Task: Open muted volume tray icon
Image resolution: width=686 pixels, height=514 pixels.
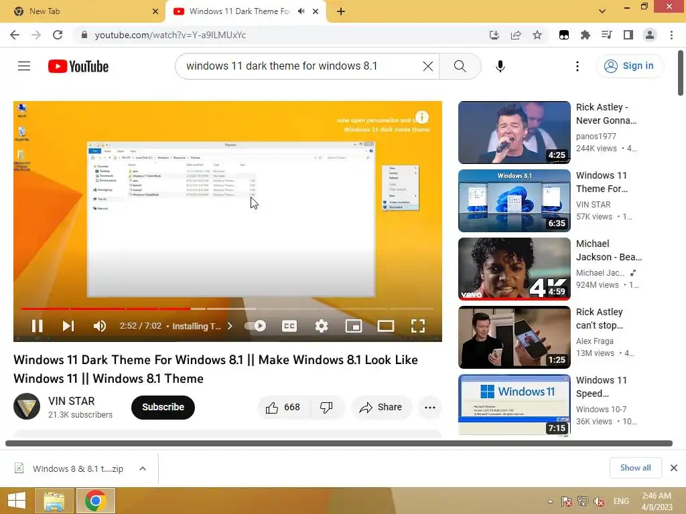Action: [599, 502]
